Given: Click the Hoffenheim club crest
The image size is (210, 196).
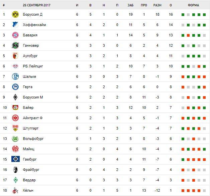Looking at the screenshot, I should (15, 25).
